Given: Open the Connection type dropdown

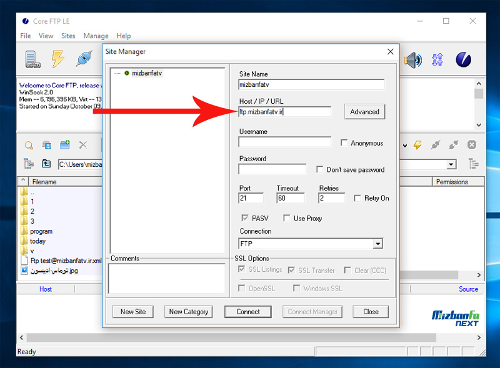Looking at the screenshot, I should pos(378,244).
